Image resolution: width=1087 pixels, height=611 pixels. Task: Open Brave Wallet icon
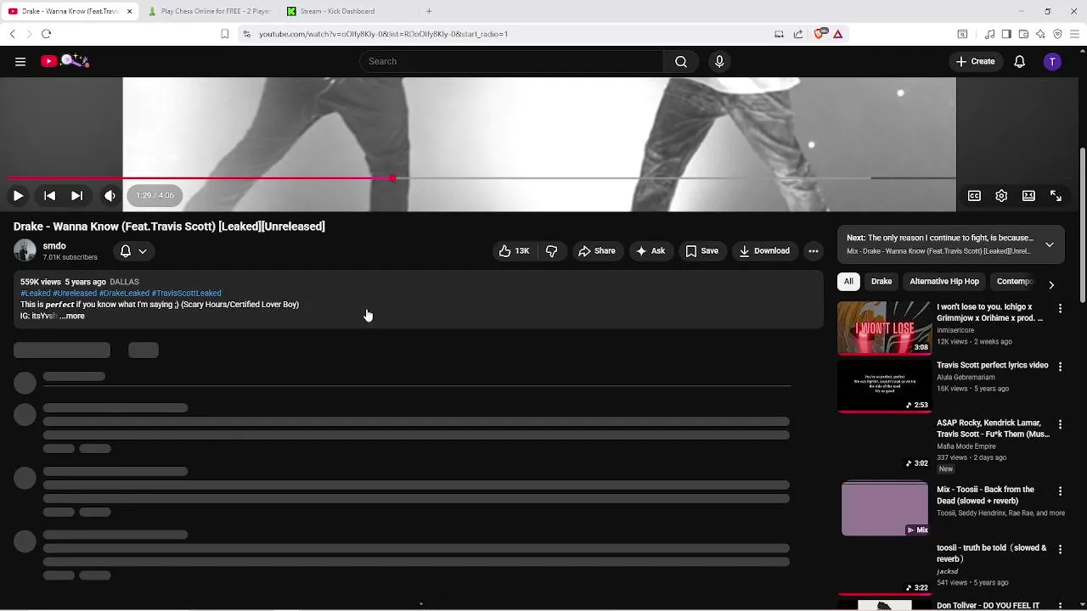[1023, 34]
